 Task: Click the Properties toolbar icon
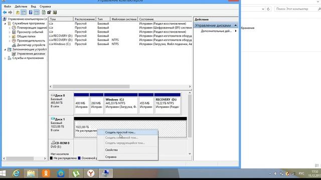pyautogui.click(x=49, y=12)
